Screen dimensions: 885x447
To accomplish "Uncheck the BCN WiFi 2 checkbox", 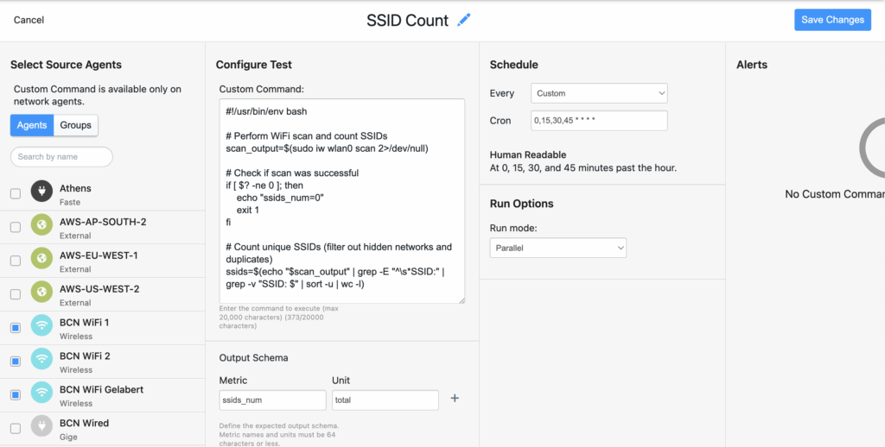I will tap(16, 361).
